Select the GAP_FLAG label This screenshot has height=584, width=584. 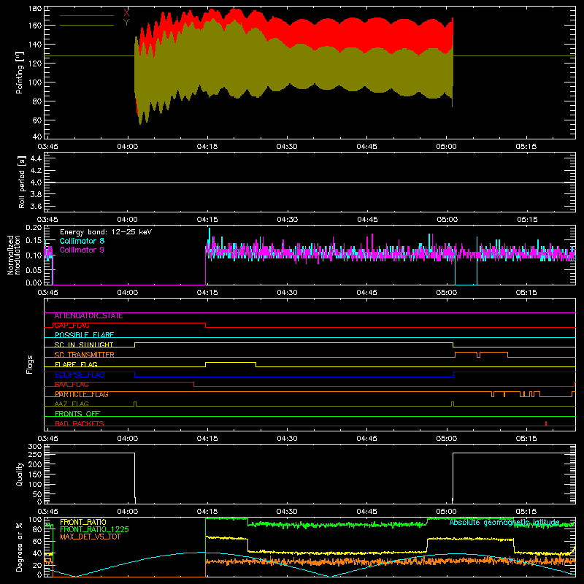click(72, 326)
